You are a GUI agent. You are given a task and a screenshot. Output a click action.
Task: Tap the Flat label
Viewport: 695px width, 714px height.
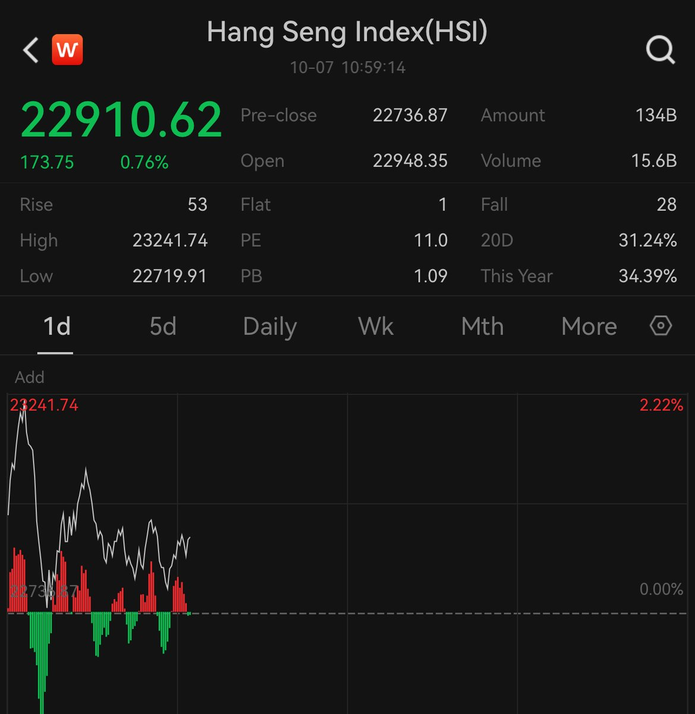[x=256, y=205]
